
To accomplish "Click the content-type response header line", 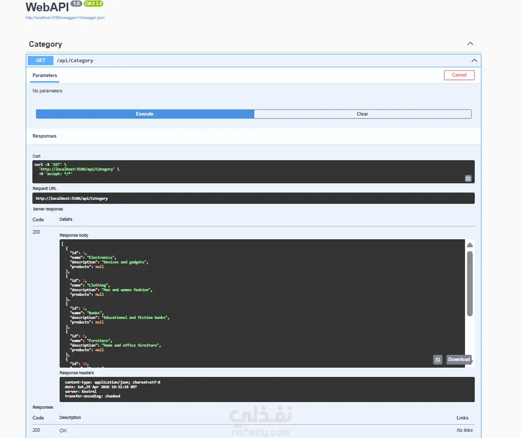I will tap(113, 382).
